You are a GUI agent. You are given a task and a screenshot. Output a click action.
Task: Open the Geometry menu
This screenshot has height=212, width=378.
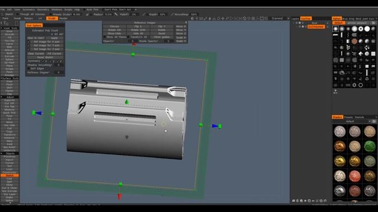(x=43, y=9)
